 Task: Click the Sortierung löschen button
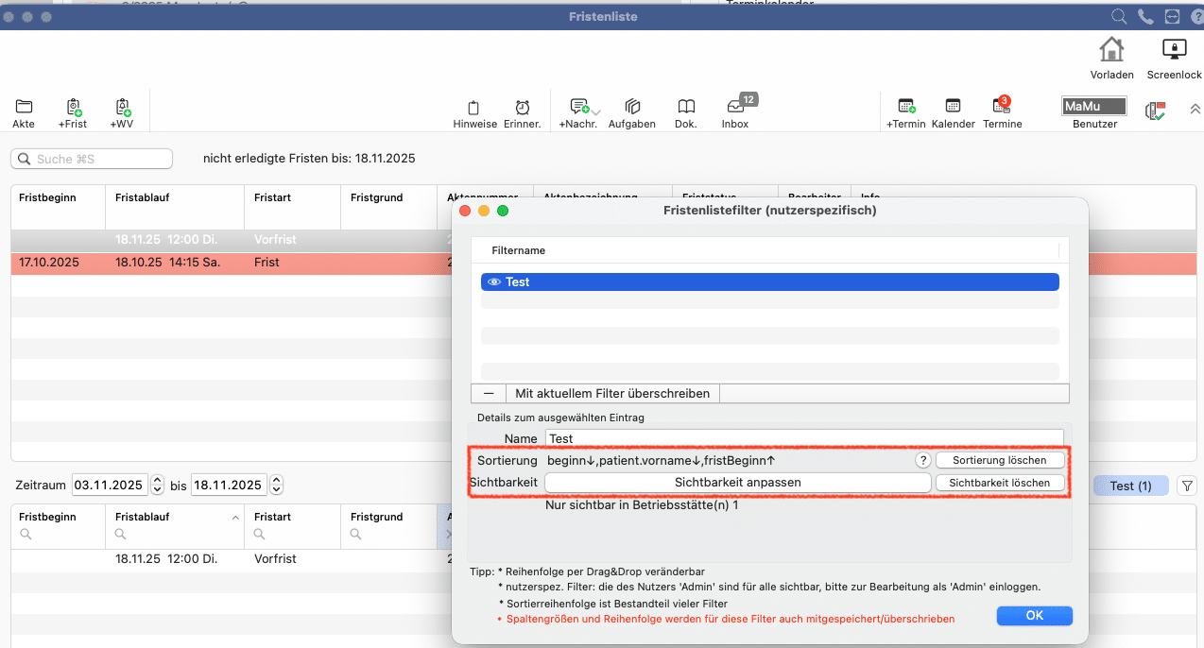click(x=999, y=460)
